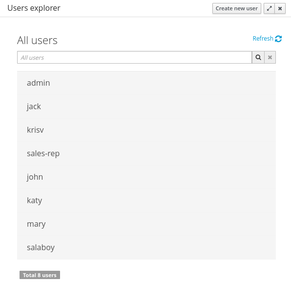291x283 pixels.
Task: Select the sales-rep user entry
Action: click(146, 154)
